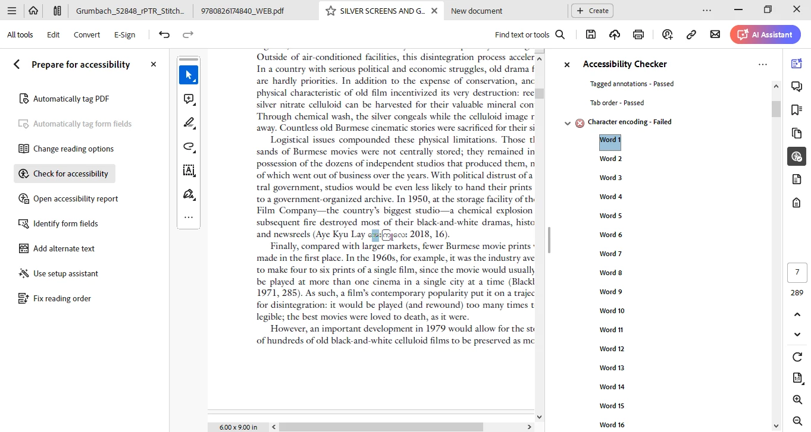Open the page thumbnails panel icon
Screen dimensions: 811x432
[797, 133]
